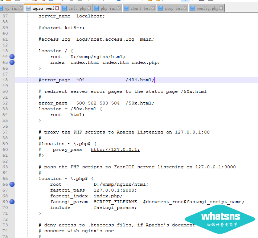Click line number 48 in the margin

(5, 80)
